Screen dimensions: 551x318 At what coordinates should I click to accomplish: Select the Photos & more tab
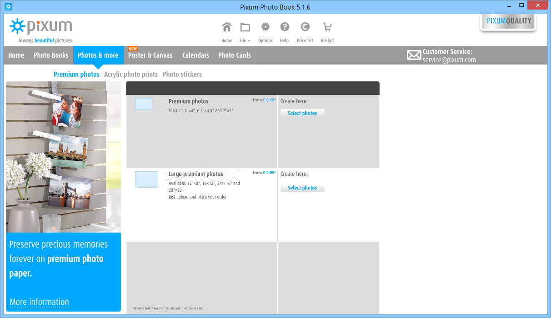tap(98, 55)
